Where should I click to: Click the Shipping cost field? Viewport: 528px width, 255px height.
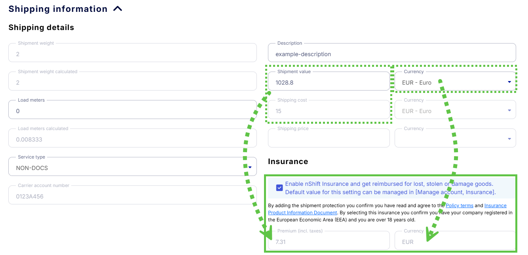pos(329,111)
